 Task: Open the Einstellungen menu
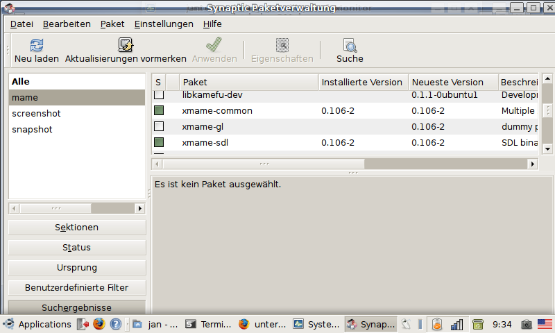[164, 24]
